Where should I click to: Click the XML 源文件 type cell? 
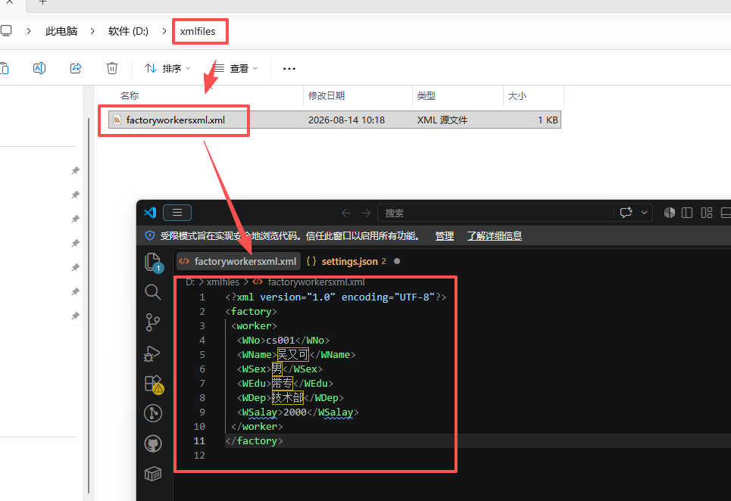pyautogui.click(x=442, y=120)
